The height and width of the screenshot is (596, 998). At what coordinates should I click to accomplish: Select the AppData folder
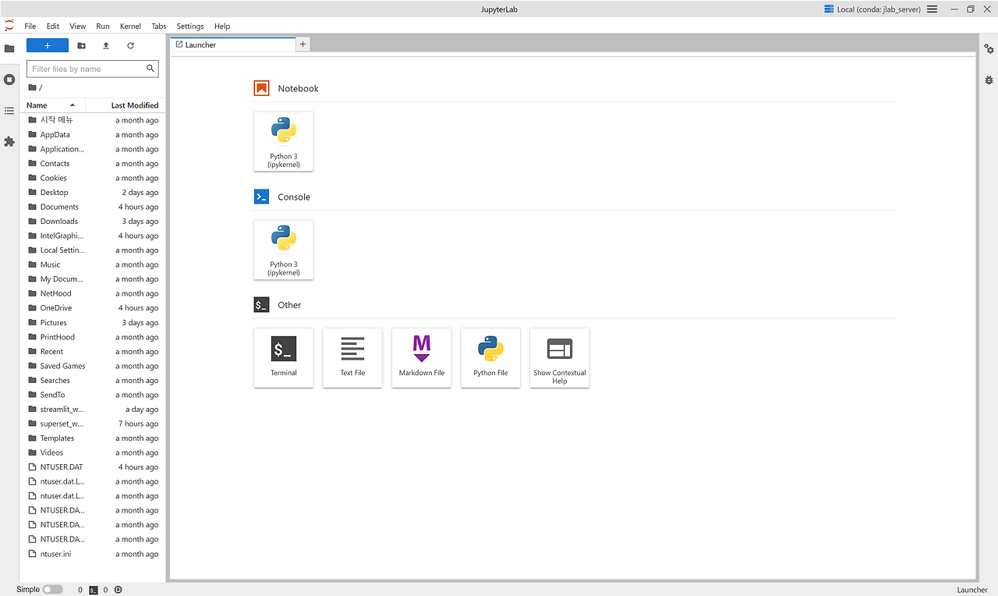click(93, 135)
